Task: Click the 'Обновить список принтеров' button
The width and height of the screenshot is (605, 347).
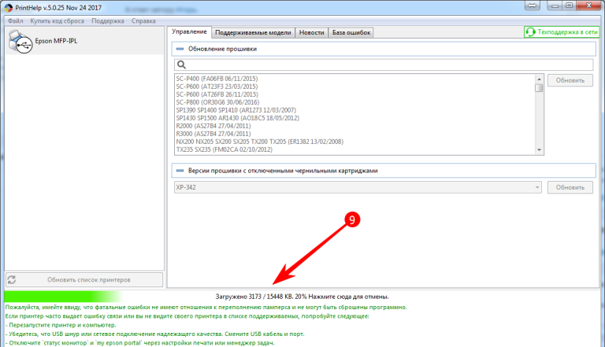Action: click(83, 279)
